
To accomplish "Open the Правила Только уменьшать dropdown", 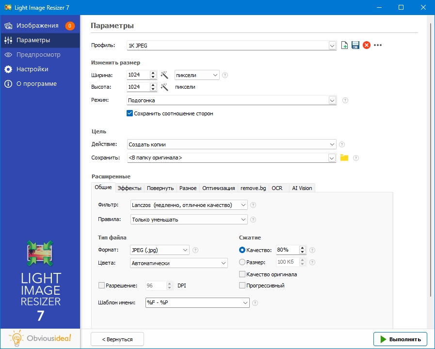I will tap(189, 220).
